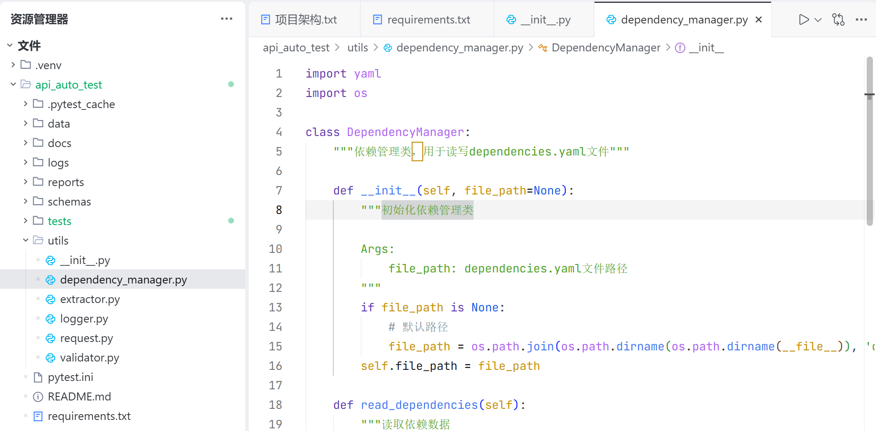Screen dimensions: 876x431
Task: Click the 资源管理器 panel title
Action: [39, 19]
